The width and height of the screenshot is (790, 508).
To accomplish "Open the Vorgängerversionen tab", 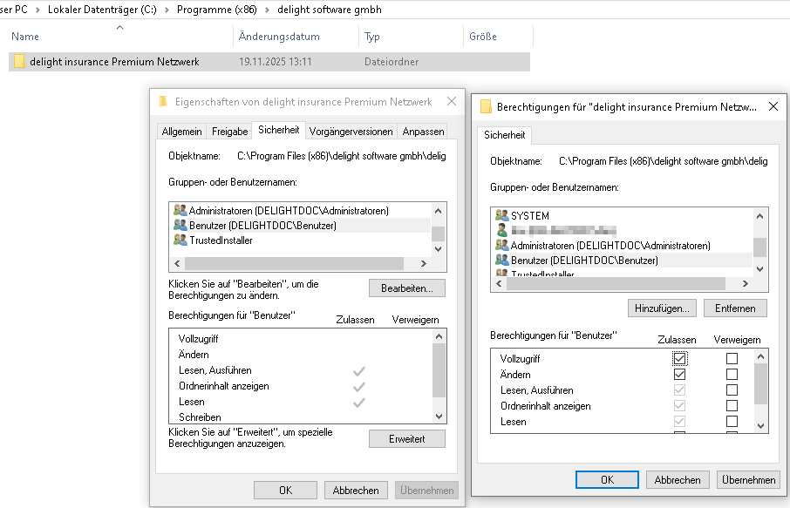I will click(x=351, y=132).
